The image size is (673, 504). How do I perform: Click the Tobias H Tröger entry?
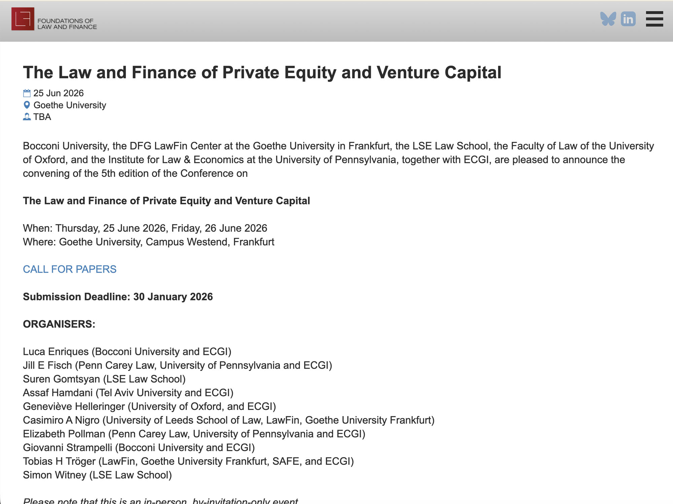pyautogui.click(x=188, y=461)
